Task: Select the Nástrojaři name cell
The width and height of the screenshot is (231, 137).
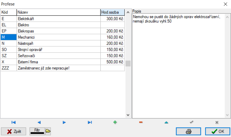Action: tap(59, 43)
